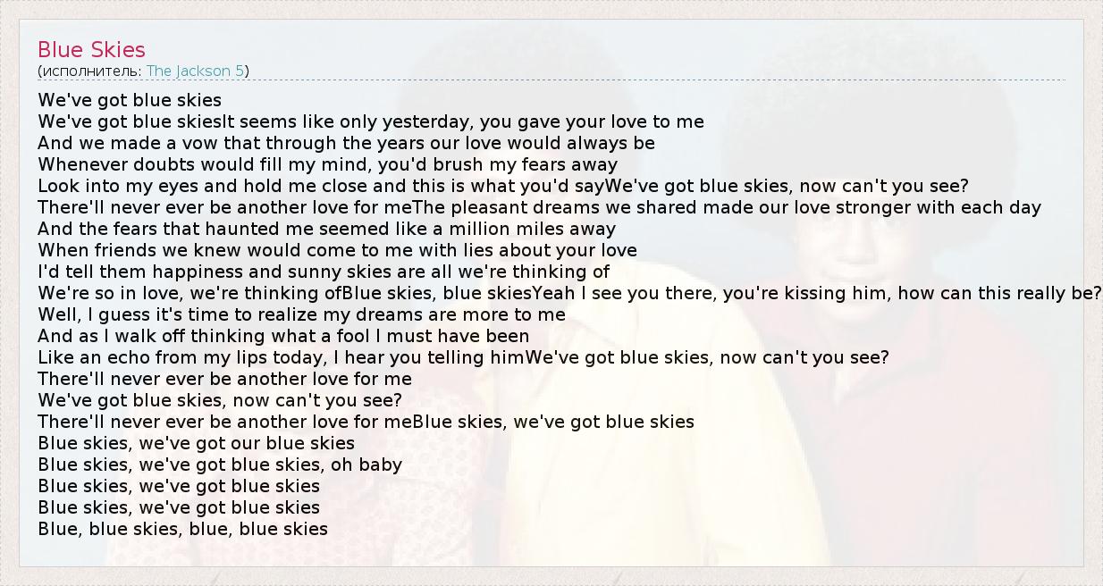Click the very first lyric line
Image resolution: width=1103 pixels, height=586 pixels.
point(130,100)
